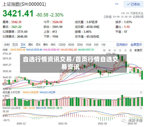Click the 量比 value 1.10
Image resolution: width=147 pixels, height=127 pixels.
pos(127,27)
